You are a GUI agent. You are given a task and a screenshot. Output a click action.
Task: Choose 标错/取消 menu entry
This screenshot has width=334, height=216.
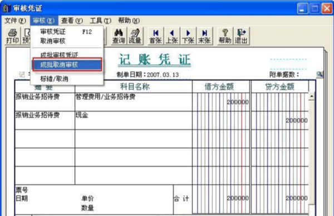[67, 79]
